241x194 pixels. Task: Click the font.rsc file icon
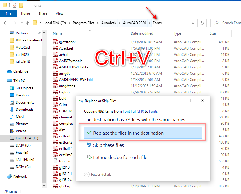(x=56, y=161)
